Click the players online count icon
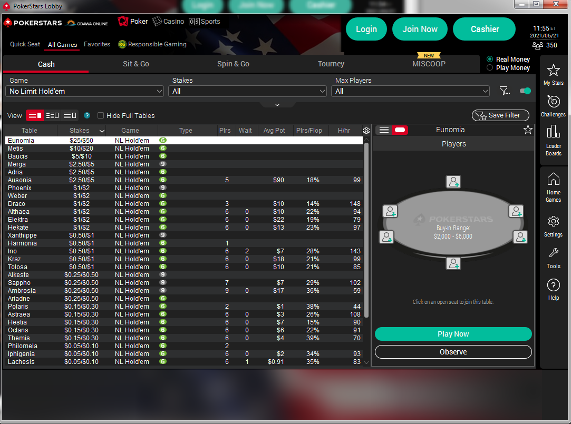This screenshot has width=571, height=424. [x=537, y=45]
